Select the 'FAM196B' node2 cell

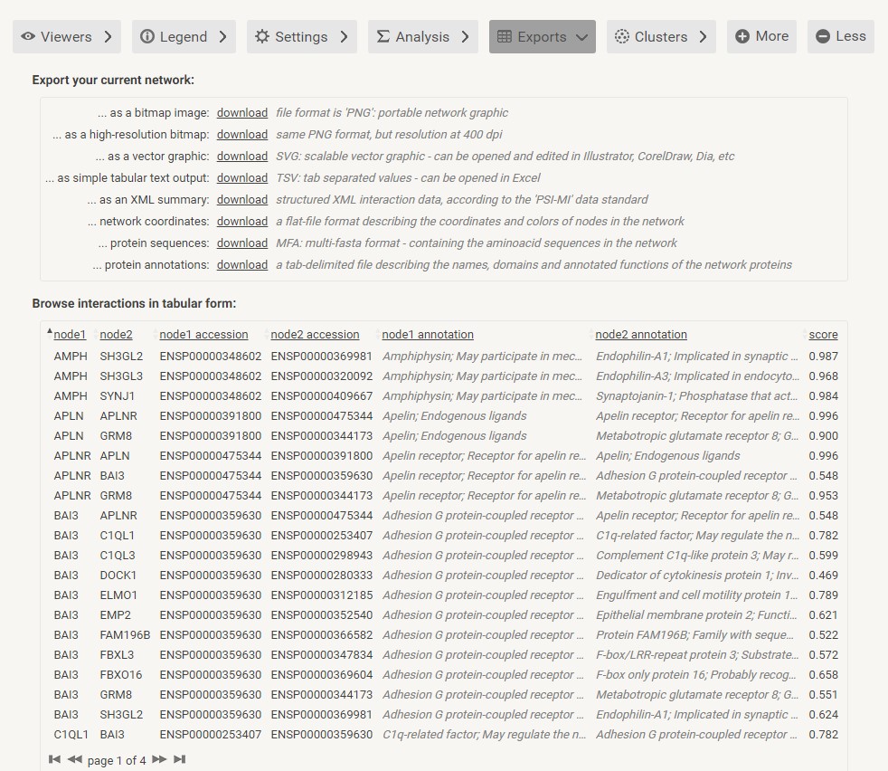point(125,635)
